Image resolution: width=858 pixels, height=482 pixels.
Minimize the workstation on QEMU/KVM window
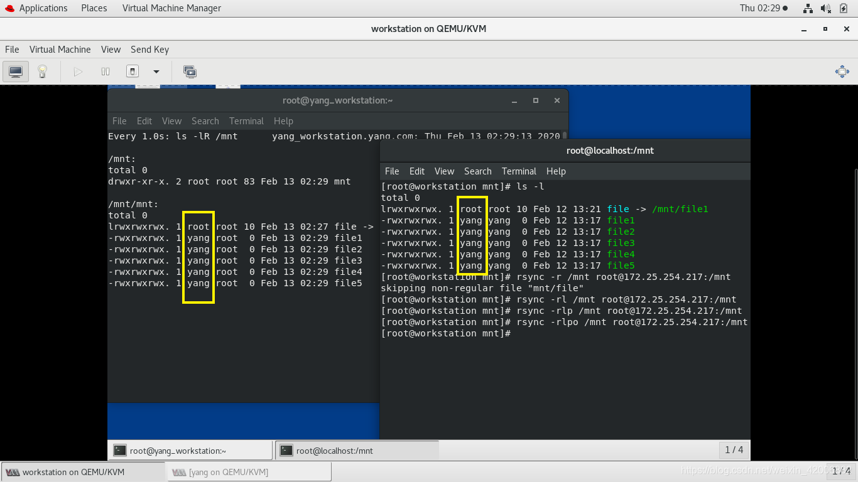coord(803,29)
